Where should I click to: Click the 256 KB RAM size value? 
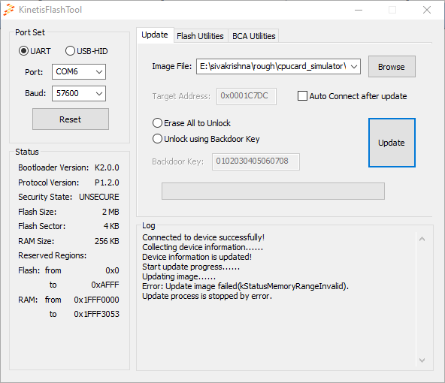click(107, 241)
